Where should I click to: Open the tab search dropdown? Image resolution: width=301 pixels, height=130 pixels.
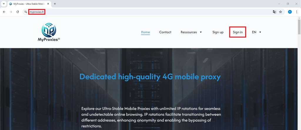(x=4, y=4)
